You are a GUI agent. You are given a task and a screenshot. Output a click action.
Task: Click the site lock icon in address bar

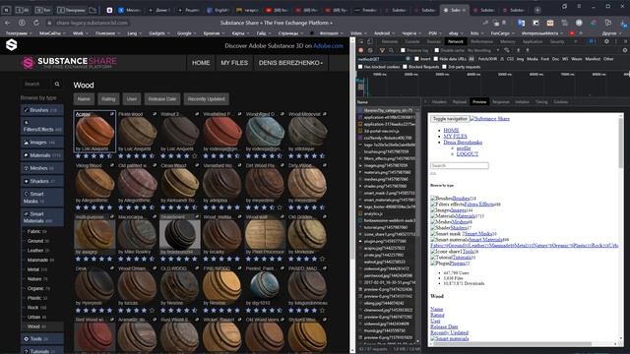coord(49,23)
